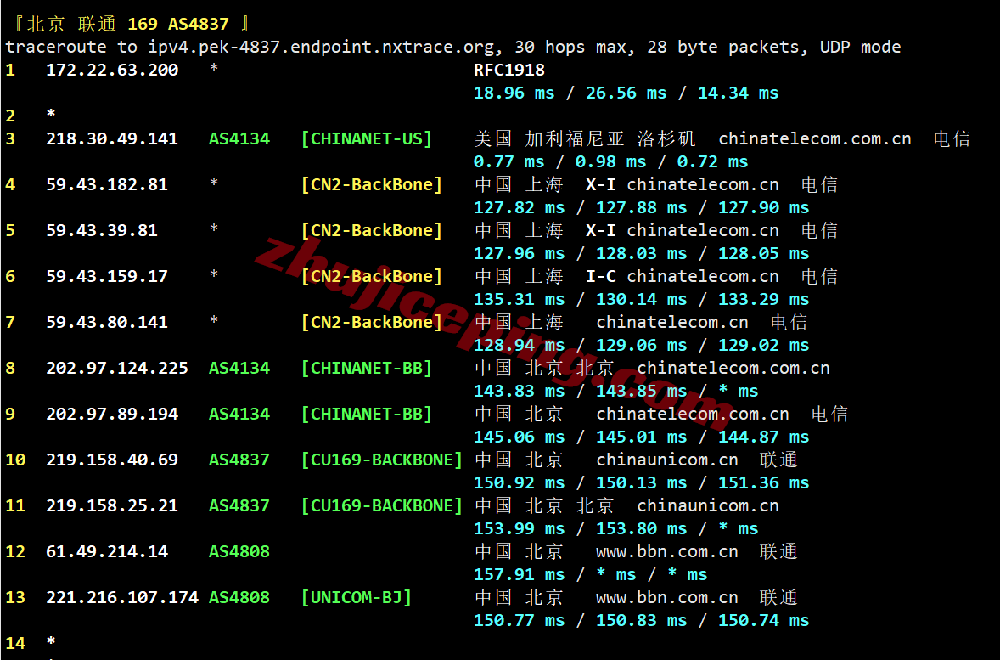This screenshot has height=660, width=1000.
Task: Click latency 127.96 ms
Action: click(x=520, y=254)
